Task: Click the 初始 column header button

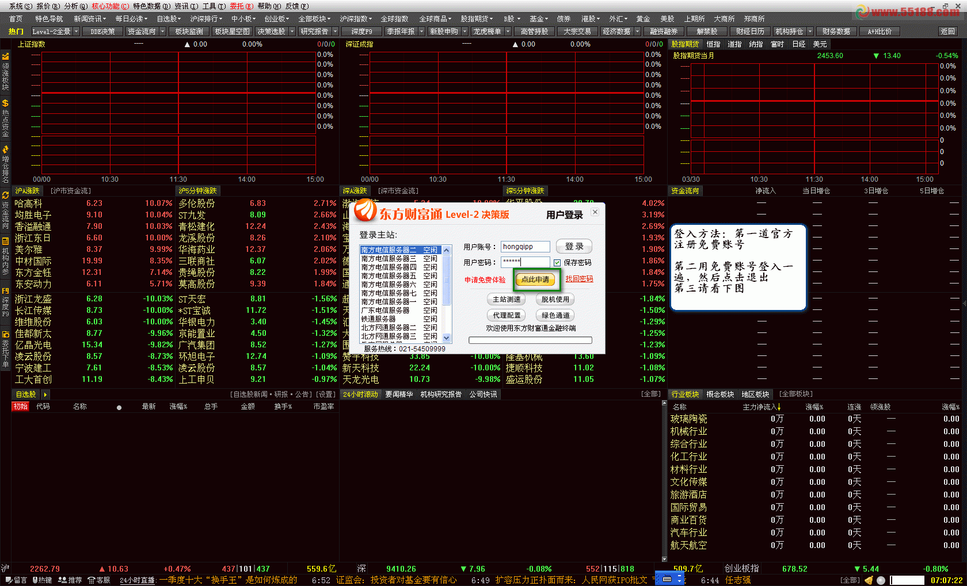Action: coord(21,407)
